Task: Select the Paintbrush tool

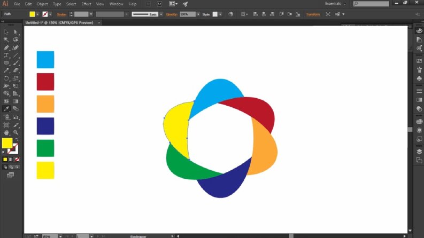Action: pos(16,63)
